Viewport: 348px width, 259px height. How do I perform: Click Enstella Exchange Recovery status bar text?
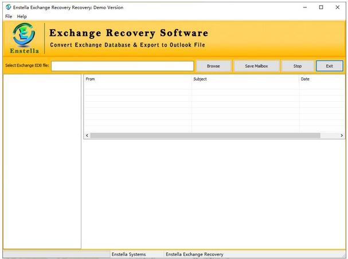point(194,254)
